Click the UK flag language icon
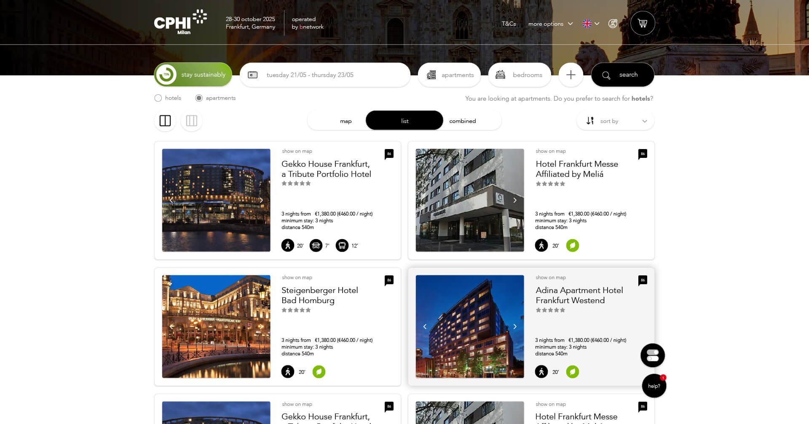 tap(587, 24)
